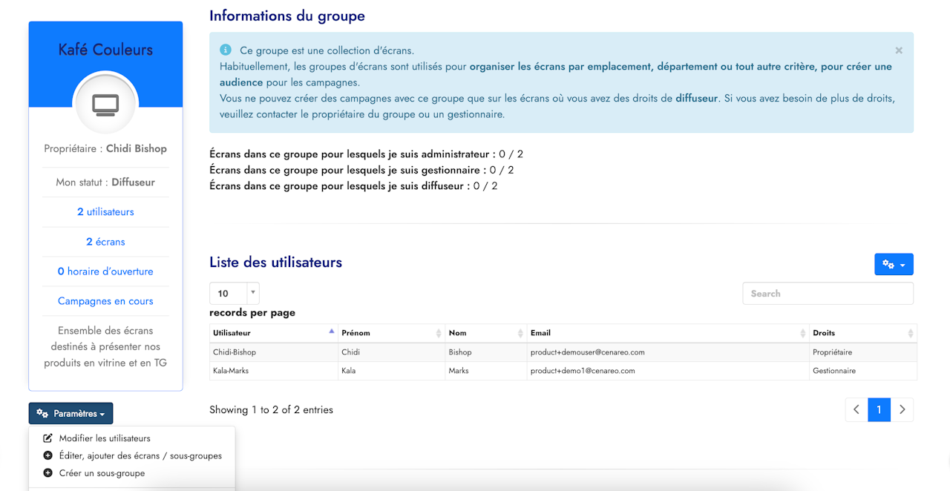Viewport: 950px width, 491px height.
Task: Click the gestionnaire screens count line
Action: [361, 170]
